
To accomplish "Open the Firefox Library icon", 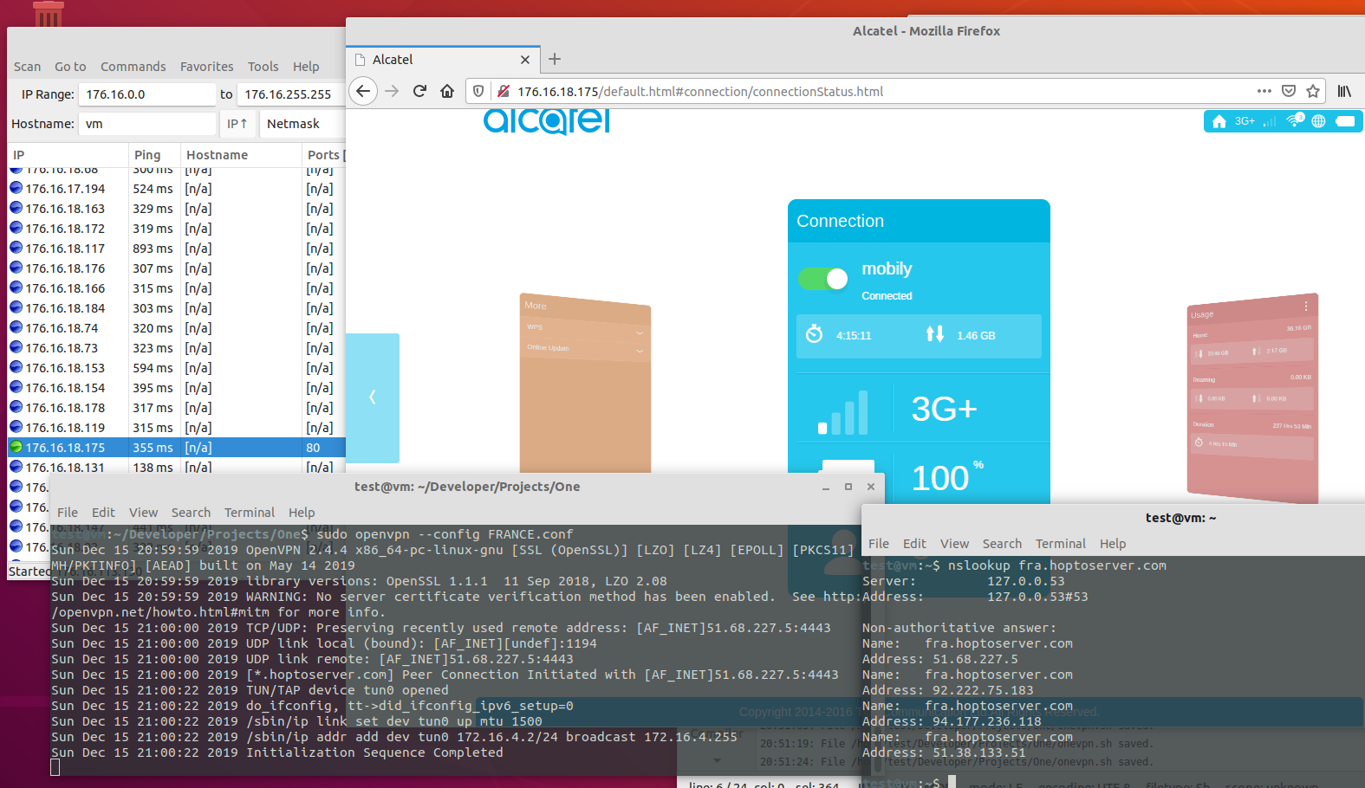I will coord(1344,91).
